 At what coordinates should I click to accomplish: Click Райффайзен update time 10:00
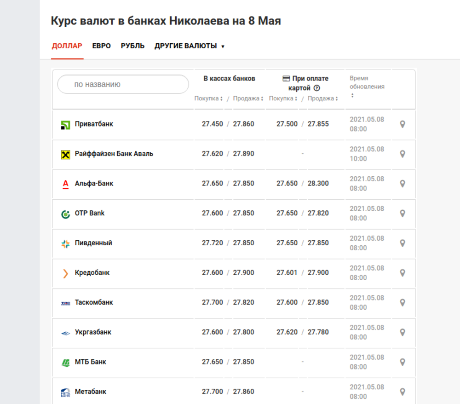[x=358, y=159]
